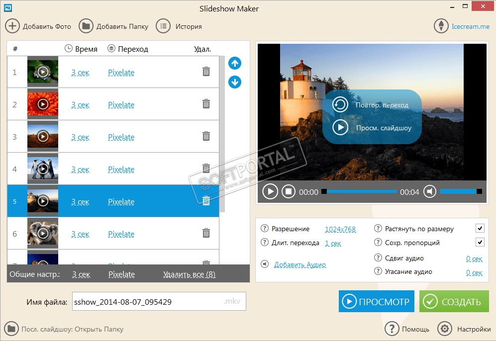Open general settings 3 сек time selector
This screenshot has height=341, width=496.
pyautogui.click(x=81, y=274)
